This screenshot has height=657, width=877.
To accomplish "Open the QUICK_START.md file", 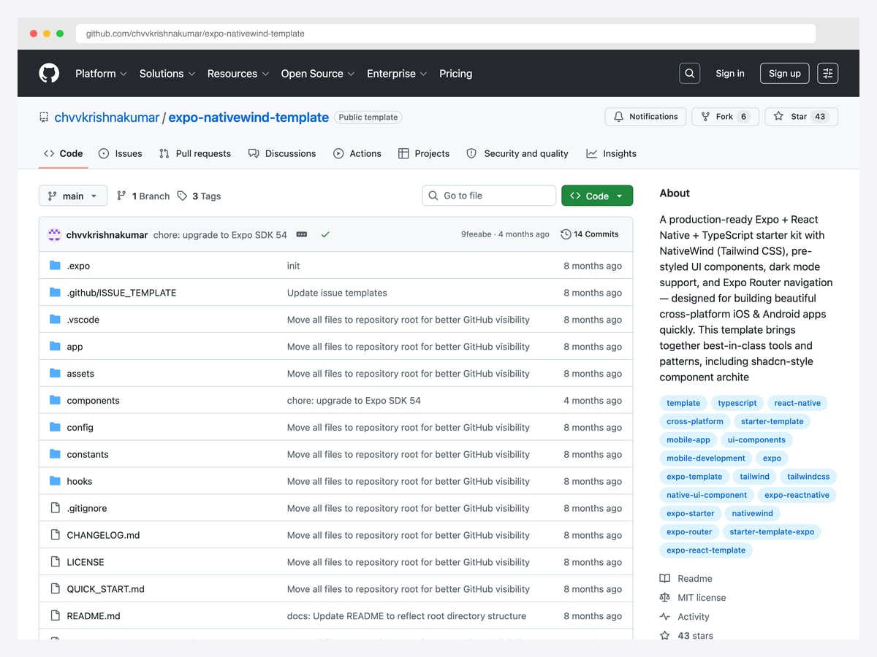I will pos(105,589).
